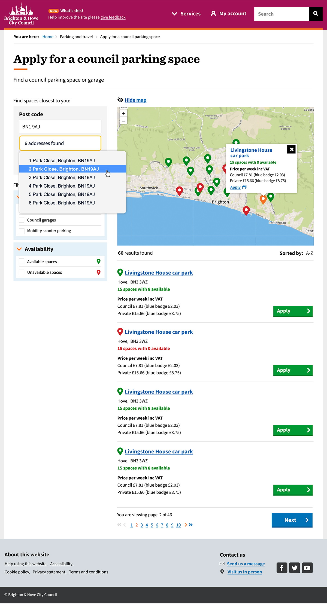Screen dimensions: 327x604
Task: Choose 5 Park Close, Brighton address
Action: [x=62, y=194]
